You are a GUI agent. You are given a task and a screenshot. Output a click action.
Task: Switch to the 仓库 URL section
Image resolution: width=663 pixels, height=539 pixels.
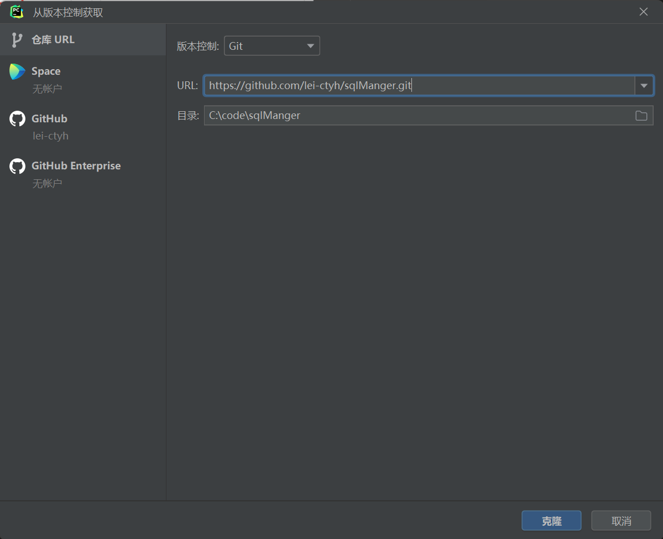pyautogui.click(x=53, y=39)
